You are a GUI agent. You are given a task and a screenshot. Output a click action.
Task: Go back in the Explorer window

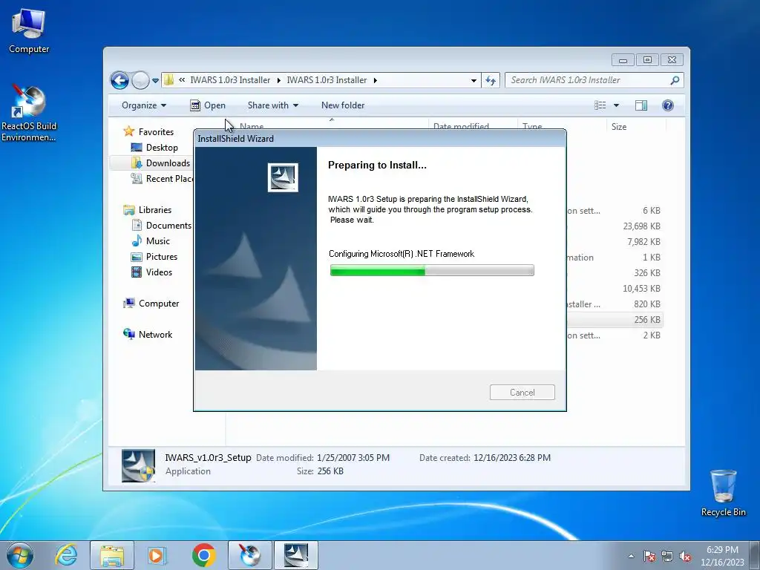tap(119, 80)
